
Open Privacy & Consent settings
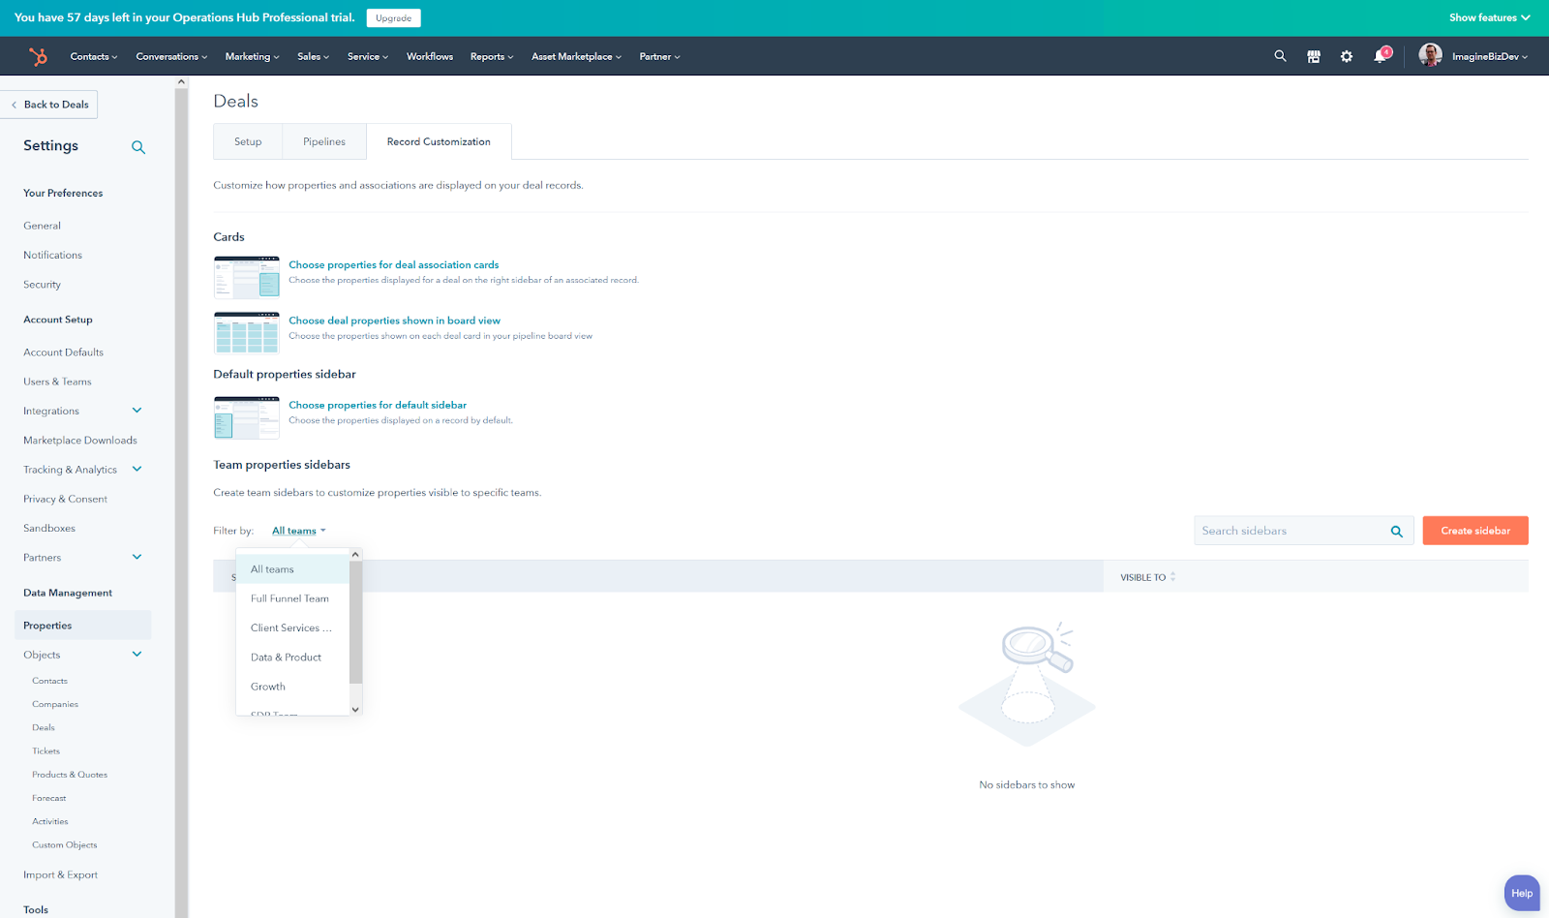click(66, 499)
